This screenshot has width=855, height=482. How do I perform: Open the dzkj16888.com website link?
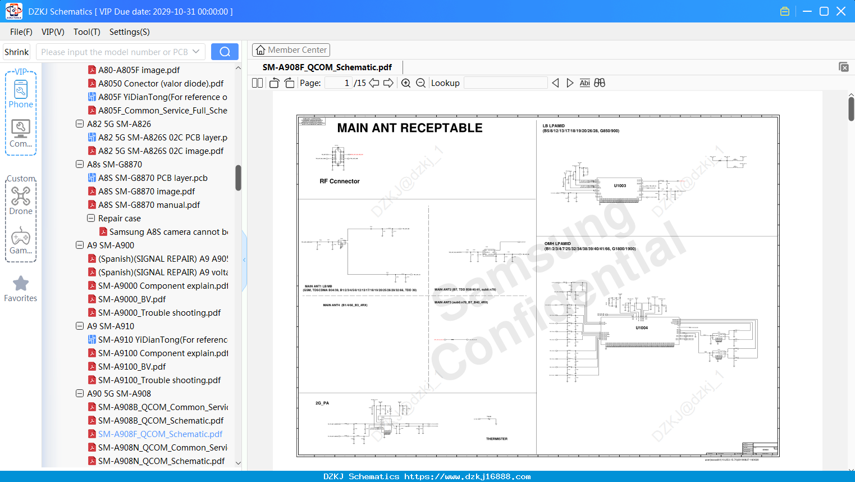468,476
